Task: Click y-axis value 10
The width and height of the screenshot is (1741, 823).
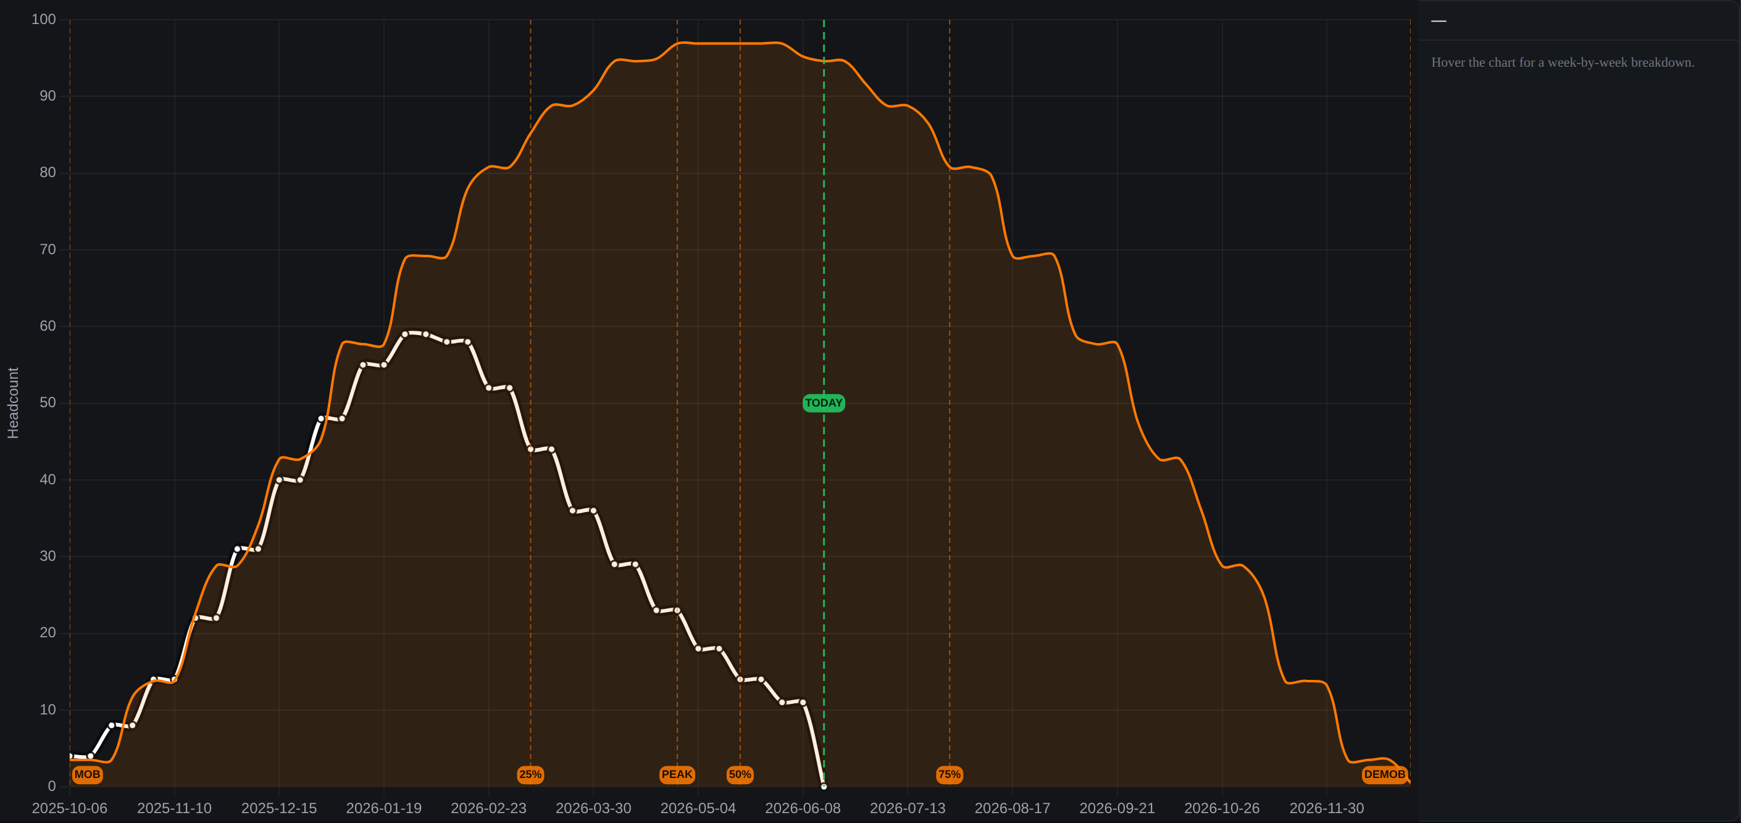Action: 48,709
